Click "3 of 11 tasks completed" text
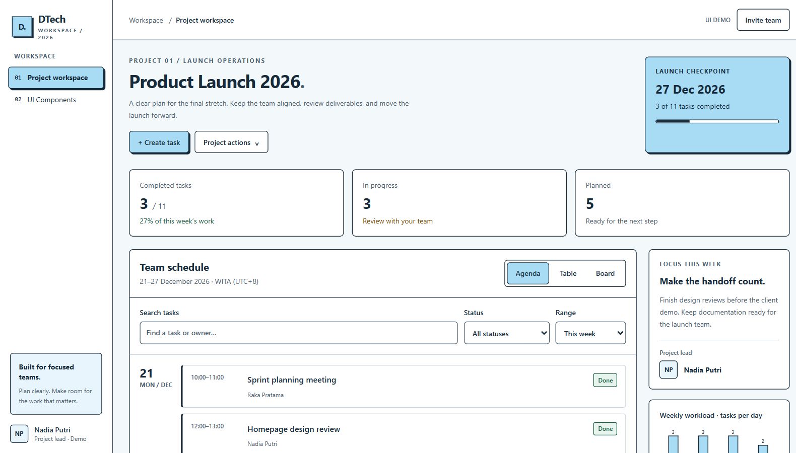Viewport: 796px width, 453px height. (692, 106)
